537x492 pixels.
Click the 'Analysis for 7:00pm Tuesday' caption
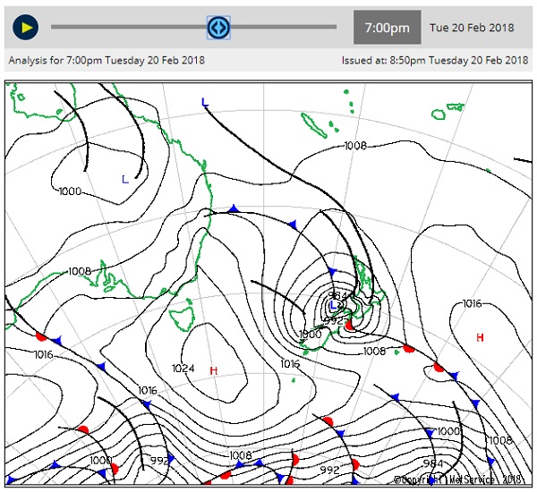point(107,61)
